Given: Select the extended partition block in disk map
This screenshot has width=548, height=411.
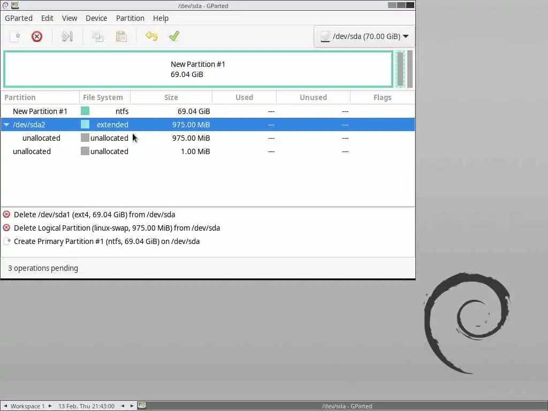Looking at the screenshot, I should pos(400,69).
